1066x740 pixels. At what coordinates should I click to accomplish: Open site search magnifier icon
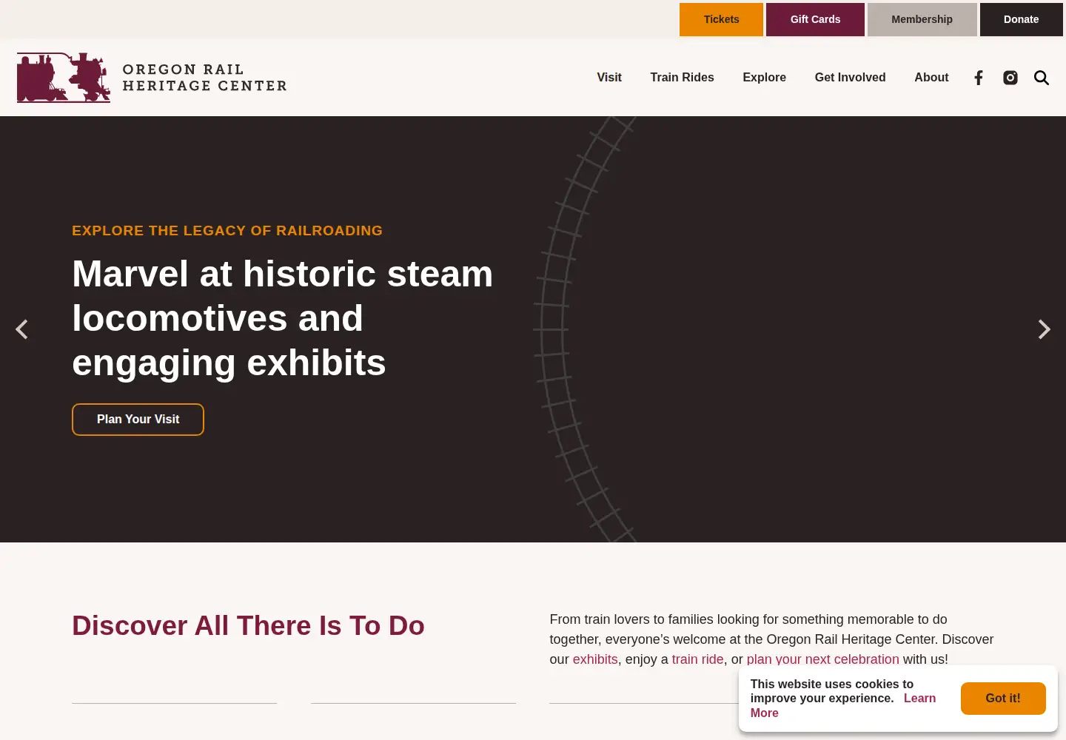pyautogui.click(x=1042, y=78)
